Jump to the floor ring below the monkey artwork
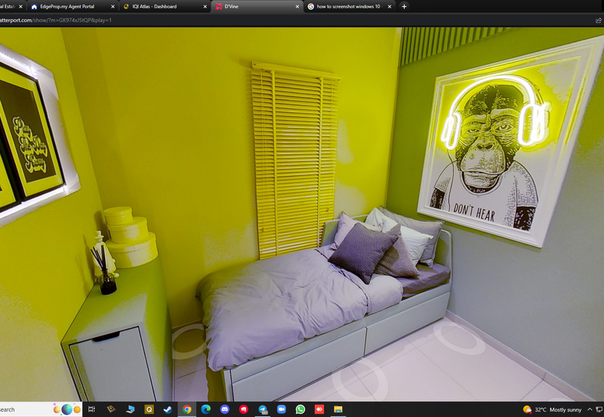This screenshot has height=417, width=604. coord(459,338)
